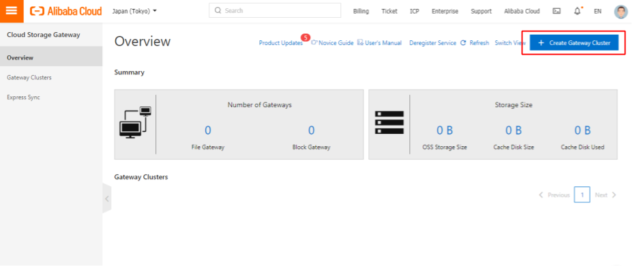Image resolution: width=635 pixels, height=267 pixels.
Task: Click the Alibaba Cloud logo
Action: pos(66,12)
